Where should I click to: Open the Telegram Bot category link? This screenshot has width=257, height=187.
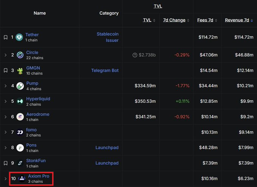[105, 71]
